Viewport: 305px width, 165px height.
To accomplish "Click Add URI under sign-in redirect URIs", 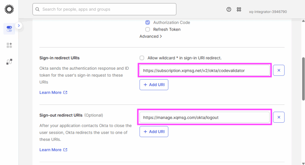I will [x=154, y=85].
